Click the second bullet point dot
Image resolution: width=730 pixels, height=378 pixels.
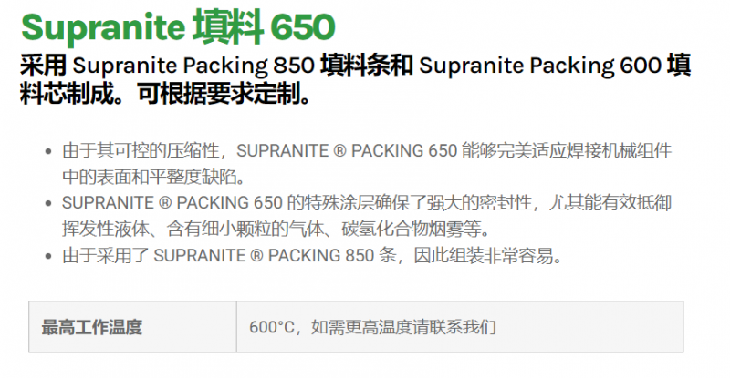pos(47,202)
